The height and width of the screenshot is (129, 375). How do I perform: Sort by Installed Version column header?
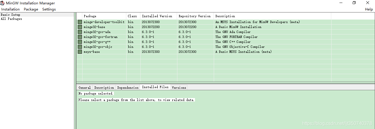point(159,16)
